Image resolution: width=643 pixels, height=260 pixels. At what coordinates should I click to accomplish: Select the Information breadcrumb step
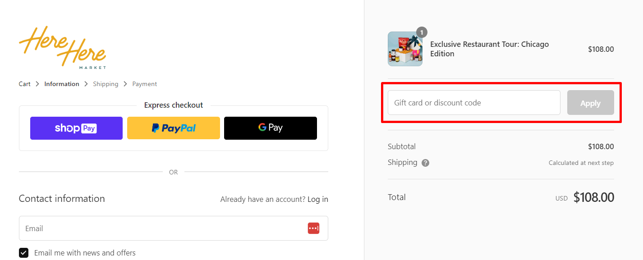(62, 84)
